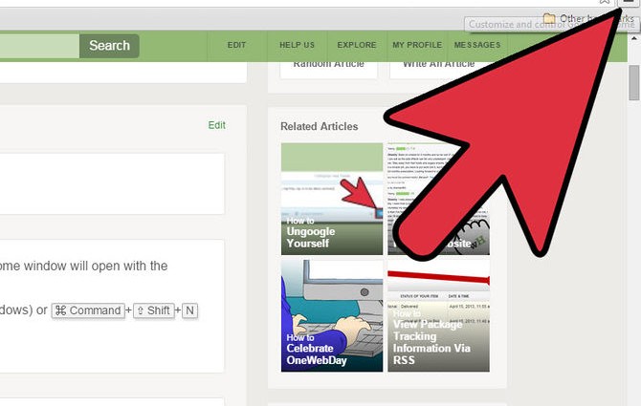This screenshot has height=406, width=641.
Task: Click the green Edit link above the article
Action: point(216,125)
